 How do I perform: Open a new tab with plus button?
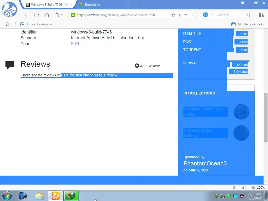[140, 4]
